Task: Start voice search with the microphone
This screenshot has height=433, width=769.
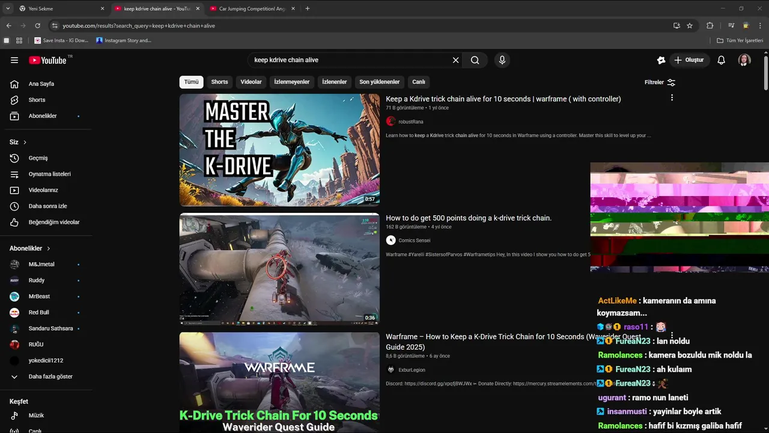Action: [x=502, y=60]
